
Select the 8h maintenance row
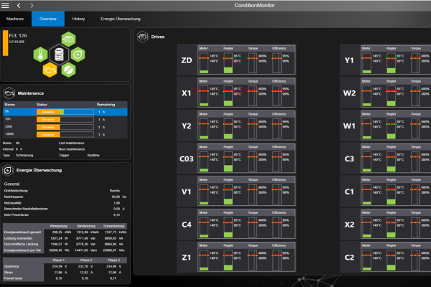(65, 112)
